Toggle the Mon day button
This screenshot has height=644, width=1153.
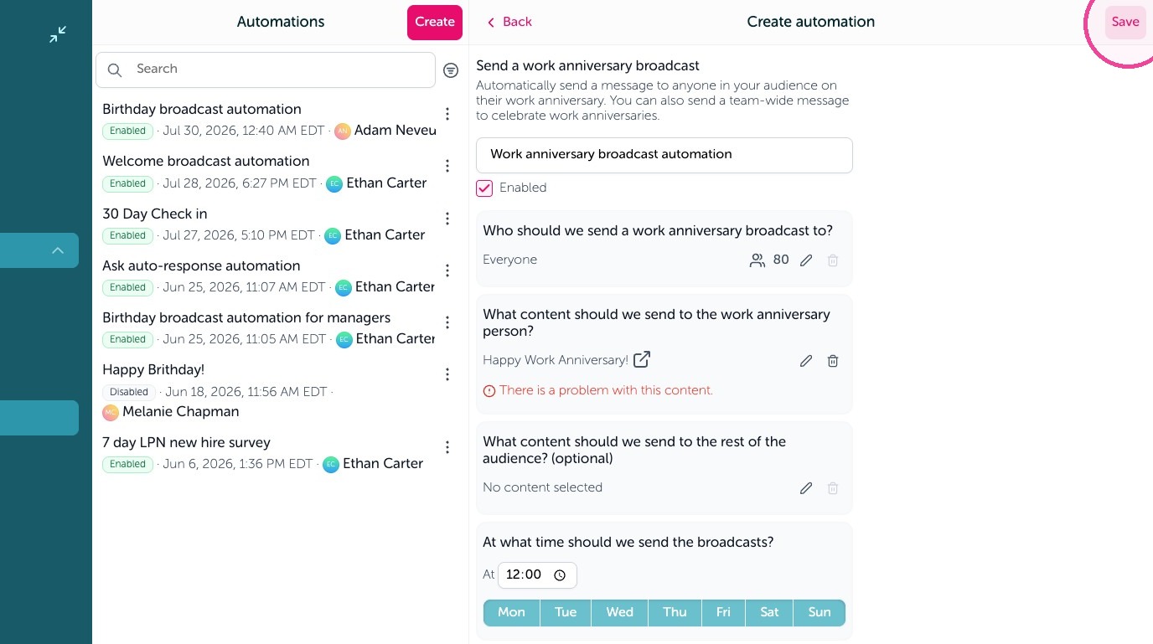[x=511, y=612]
